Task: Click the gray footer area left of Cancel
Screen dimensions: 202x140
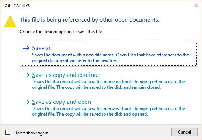Action: click(110, 132)
